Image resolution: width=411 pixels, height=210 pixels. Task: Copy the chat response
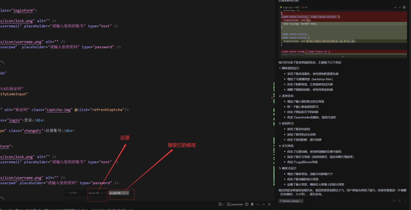tap(399, 201)
